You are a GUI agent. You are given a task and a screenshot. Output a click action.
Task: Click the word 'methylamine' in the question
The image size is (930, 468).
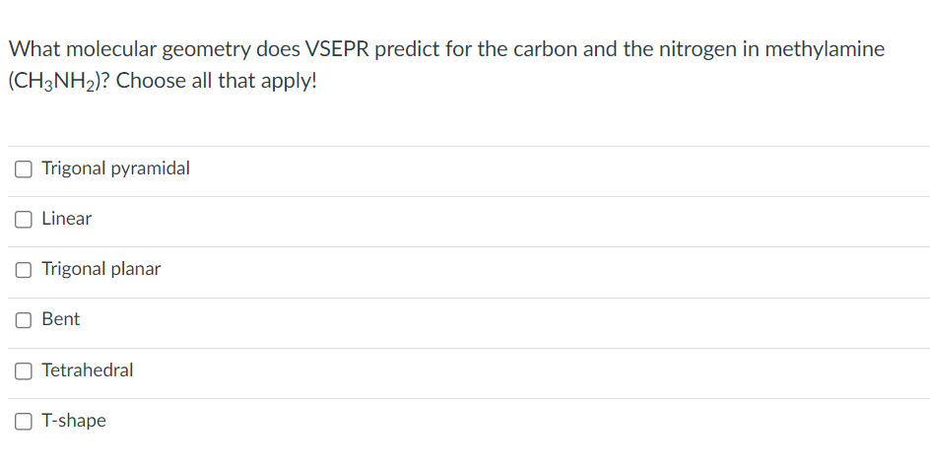coord(825,49)
